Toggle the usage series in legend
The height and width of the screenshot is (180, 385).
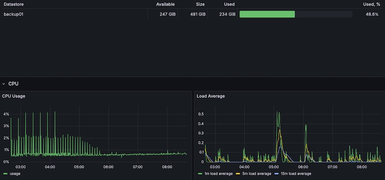pos(15,174)
